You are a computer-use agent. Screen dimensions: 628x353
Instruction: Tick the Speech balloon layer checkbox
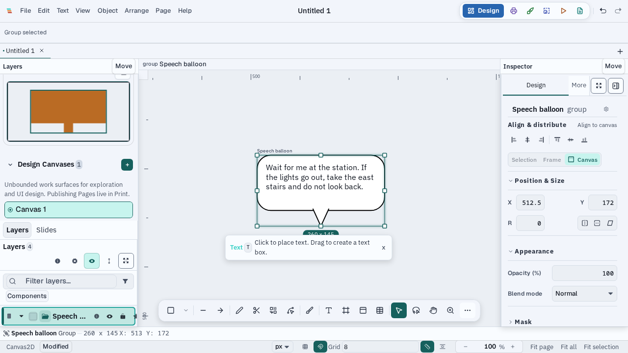[x=33, y=316]
